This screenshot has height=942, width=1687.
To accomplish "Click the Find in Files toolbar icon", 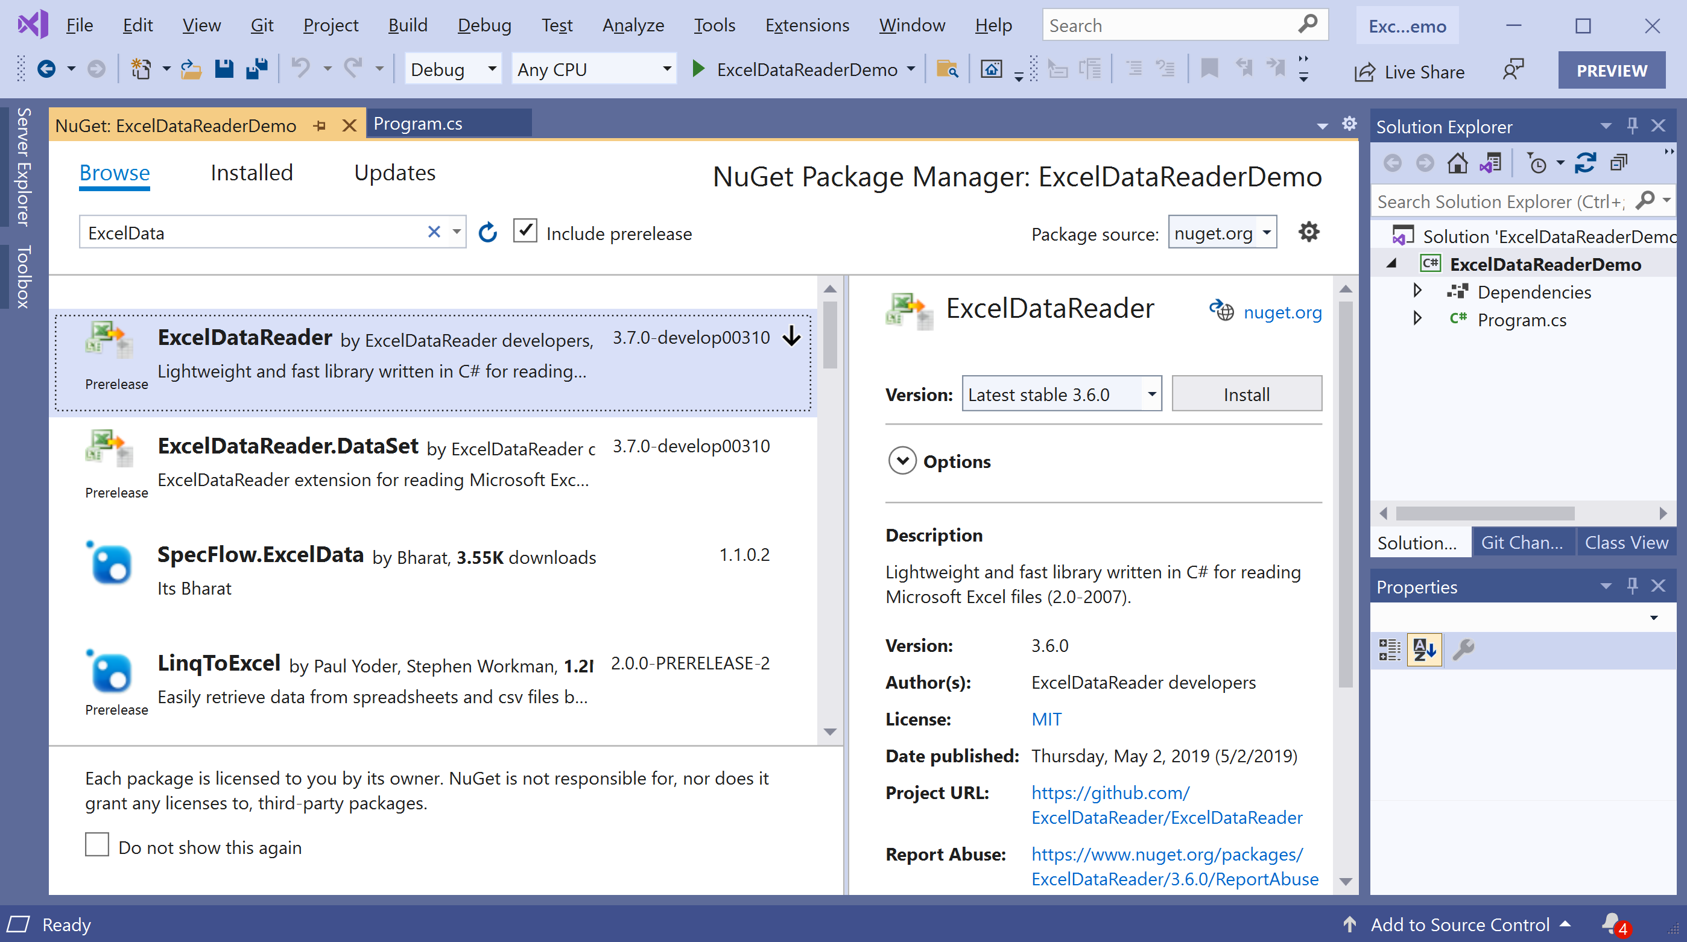I will [947, 69].
